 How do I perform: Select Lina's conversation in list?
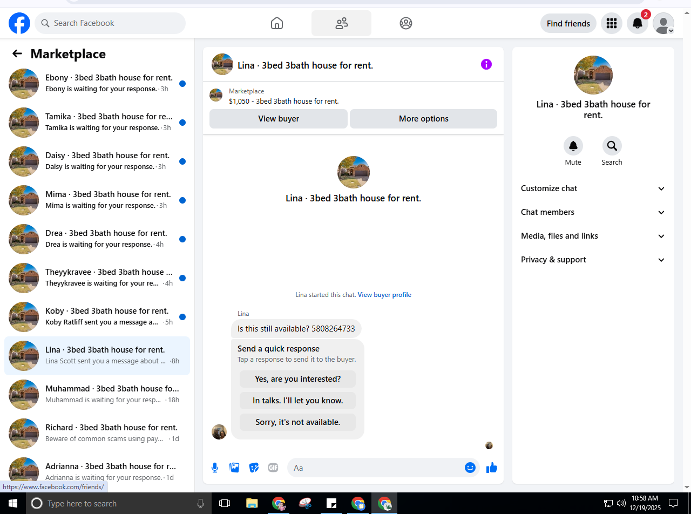point(97,356)
